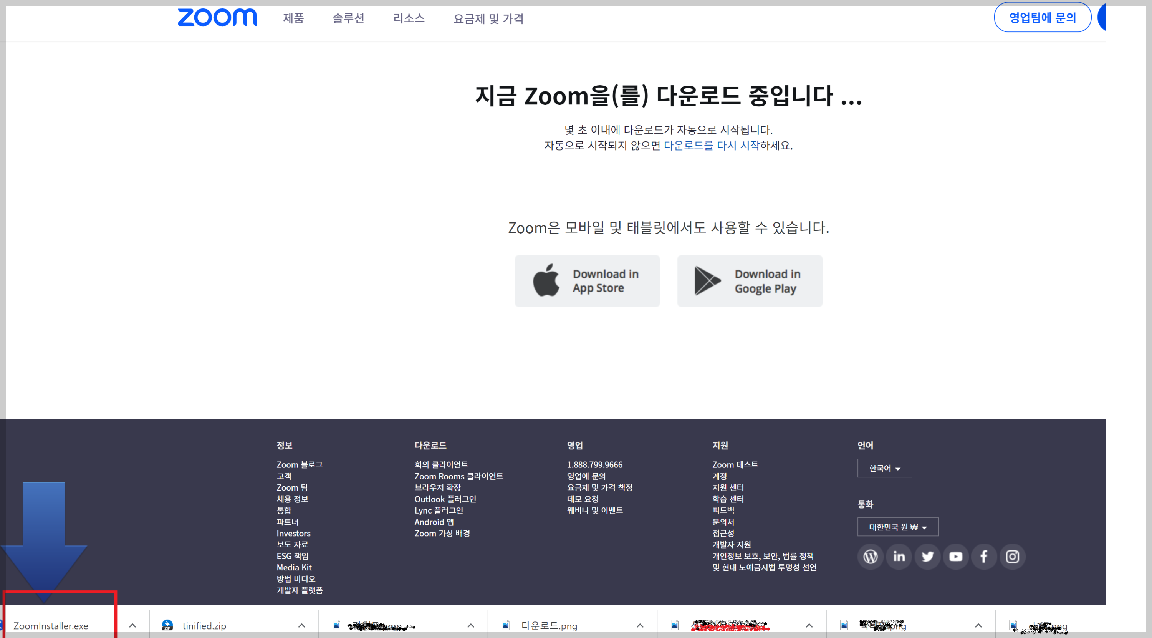Viewport: 1152px width, 638px height.
Task: Open the Zoom 블로그 footer link
Action: 299,464
